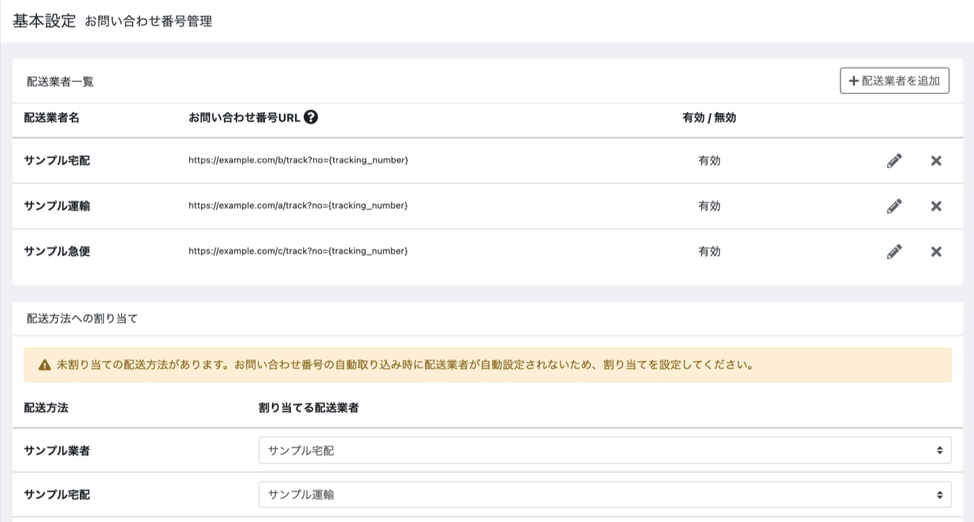Click shipping method name サンプル業者
The height and width of the screenshot is (522, 974).
(57, 450)
